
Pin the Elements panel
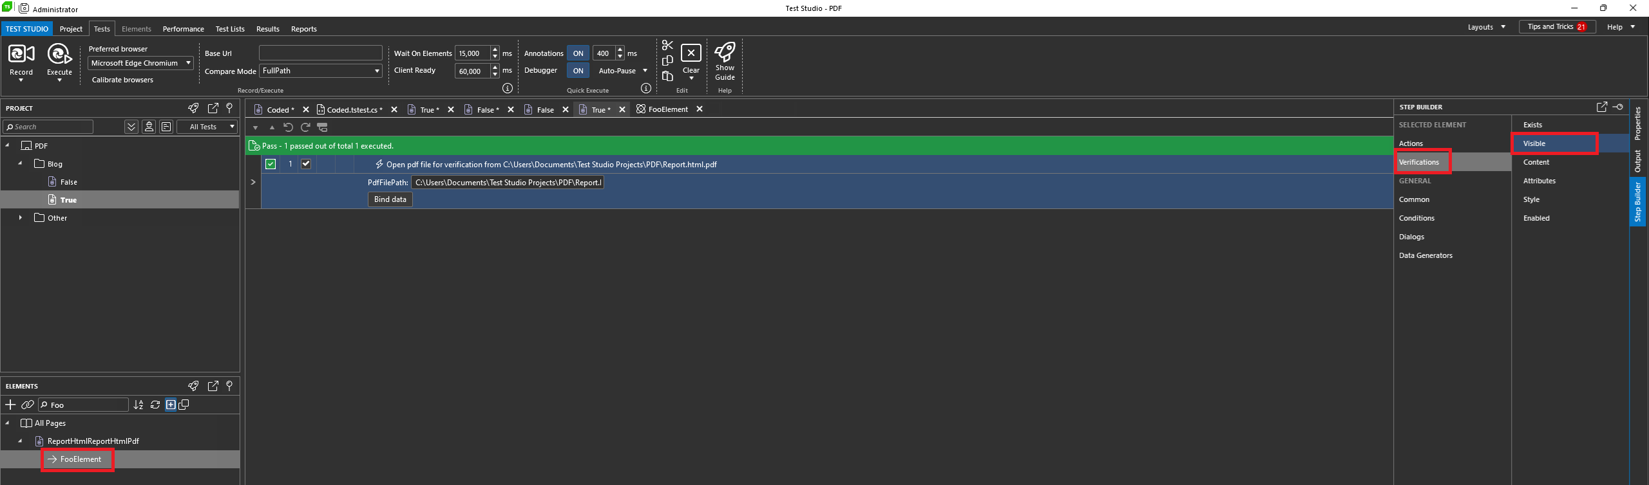(229, 386)
